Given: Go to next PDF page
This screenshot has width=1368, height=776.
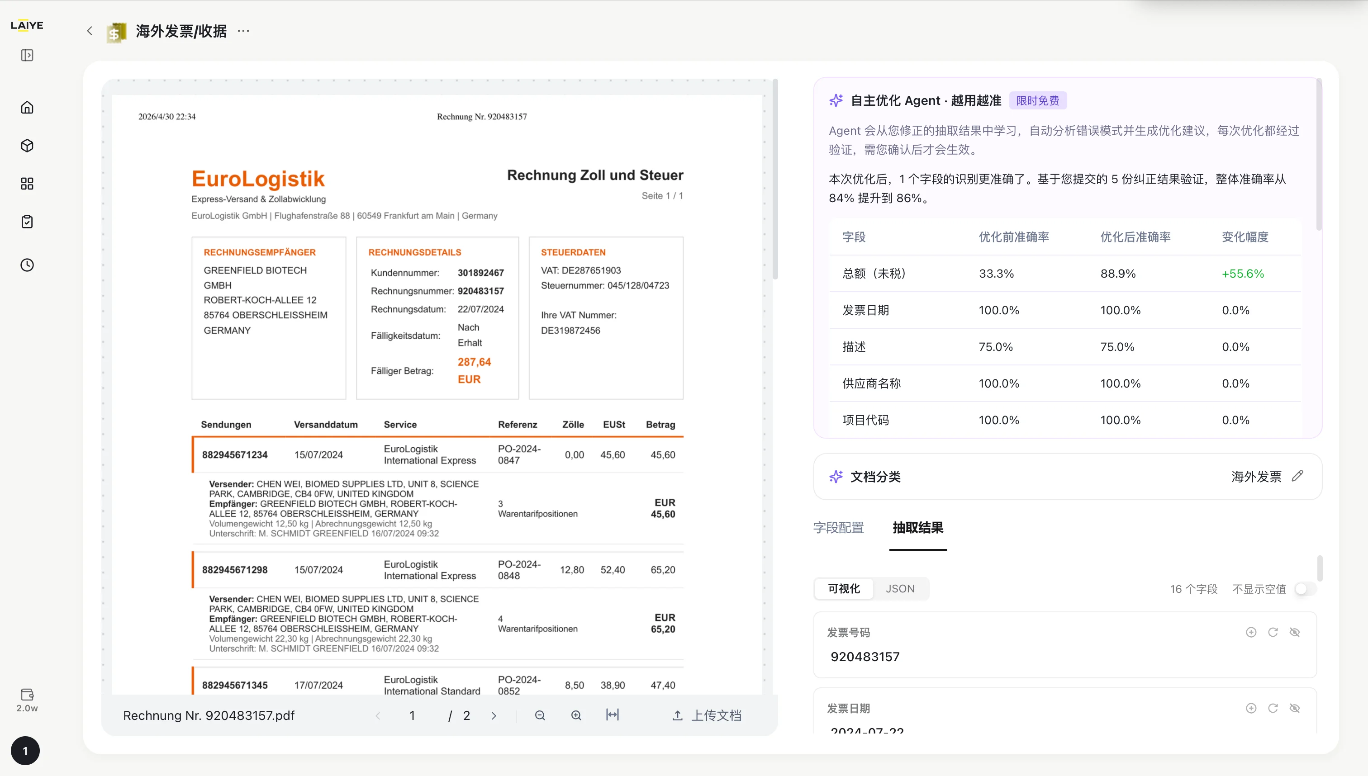Looking at the screenshot, I should tap(494, 716).
